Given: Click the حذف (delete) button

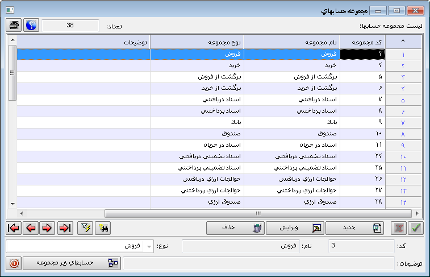Looking at the screenshot, I should click(x=235, y=228).
